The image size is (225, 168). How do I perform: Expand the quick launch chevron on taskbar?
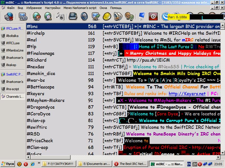point(39,163)
